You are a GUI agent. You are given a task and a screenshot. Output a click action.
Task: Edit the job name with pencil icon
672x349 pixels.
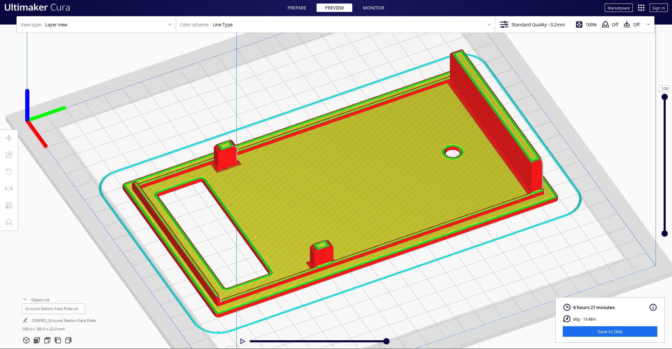pos(25,320)
